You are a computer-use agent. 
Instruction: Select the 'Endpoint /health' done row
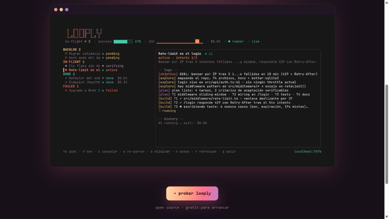click(96, 82)
